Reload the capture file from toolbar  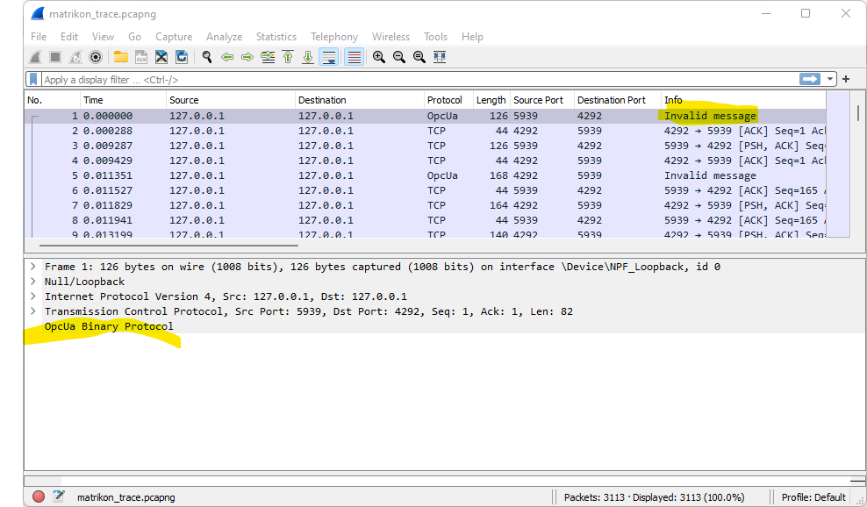point(182,57)
